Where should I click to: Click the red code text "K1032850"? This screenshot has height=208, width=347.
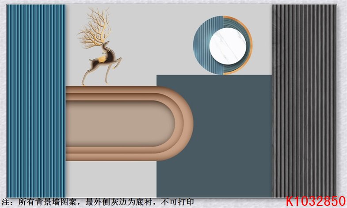316,201
